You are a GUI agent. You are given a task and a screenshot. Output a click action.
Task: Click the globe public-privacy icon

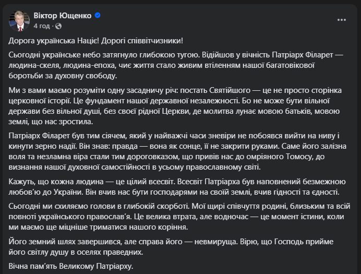click(x=58, y=26)
